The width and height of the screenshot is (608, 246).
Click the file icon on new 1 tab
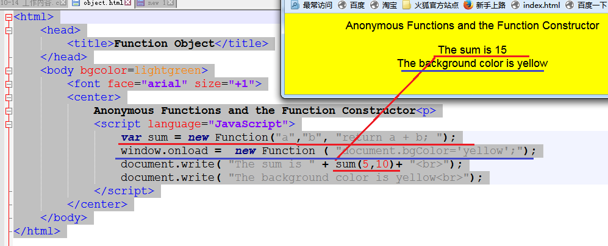[x=140, y=3]
